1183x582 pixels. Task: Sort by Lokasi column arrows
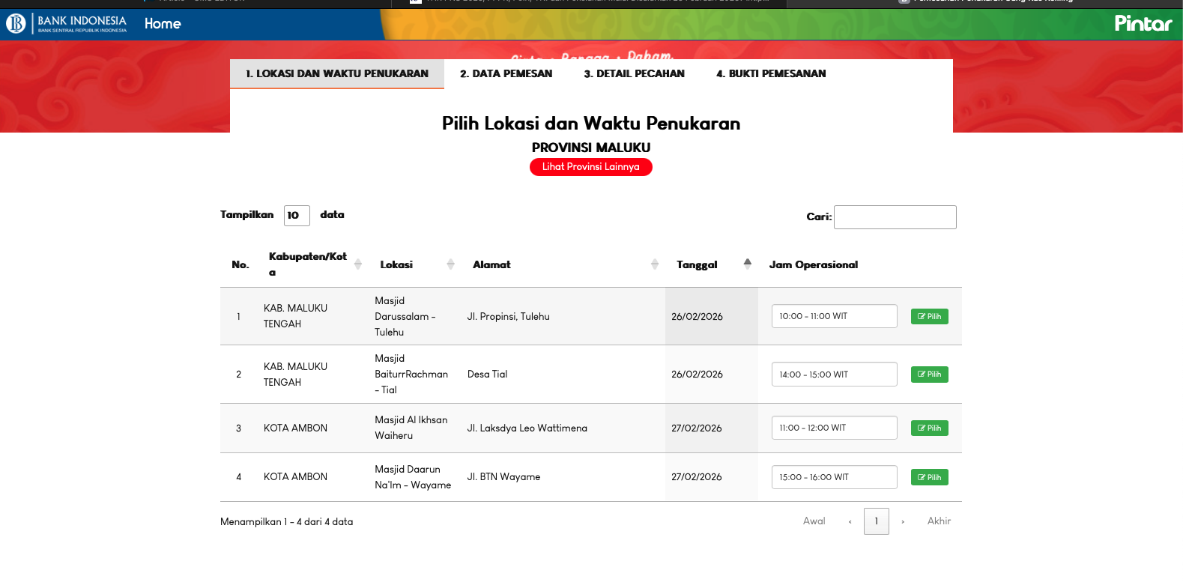click(451, 264)
